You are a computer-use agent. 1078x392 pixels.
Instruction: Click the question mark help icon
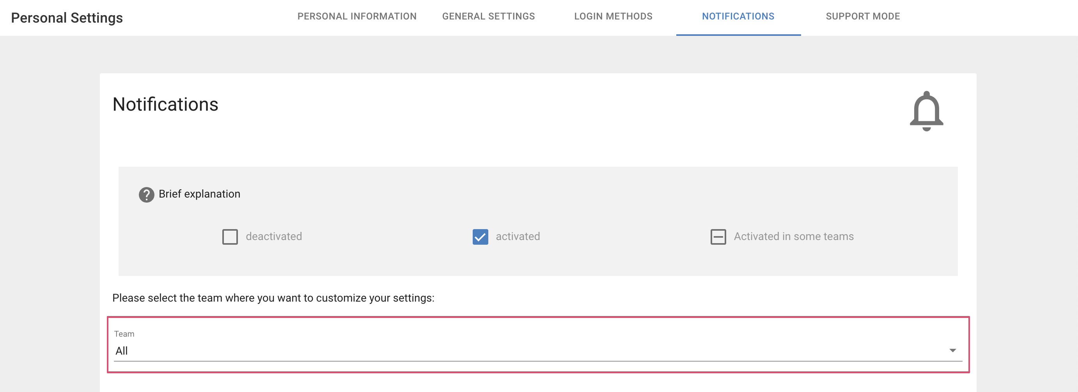click(147, 195)
